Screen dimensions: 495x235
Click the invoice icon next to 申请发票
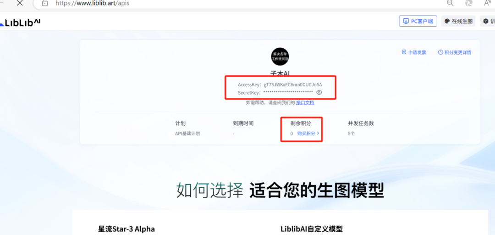tap(404, 52)
